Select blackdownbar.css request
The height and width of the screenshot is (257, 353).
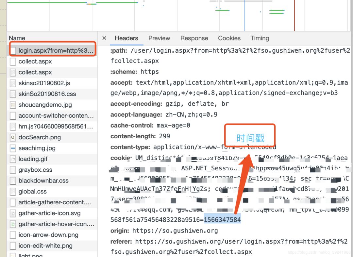52,180
